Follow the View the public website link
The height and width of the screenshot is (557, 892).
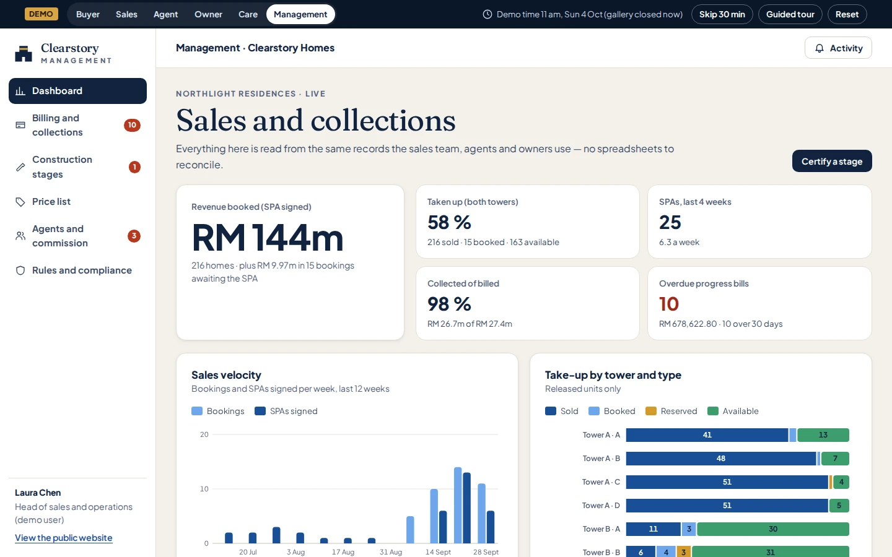click(64, 538)
